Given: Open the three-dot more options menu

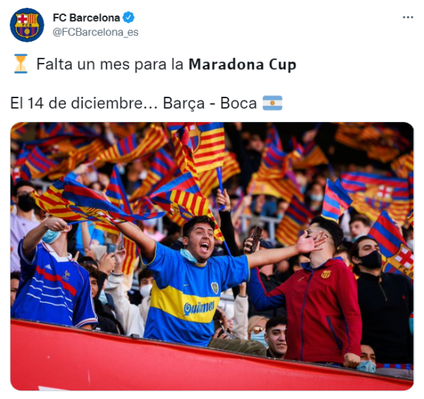Looking at the screenshot, I should tap(408, 17).
